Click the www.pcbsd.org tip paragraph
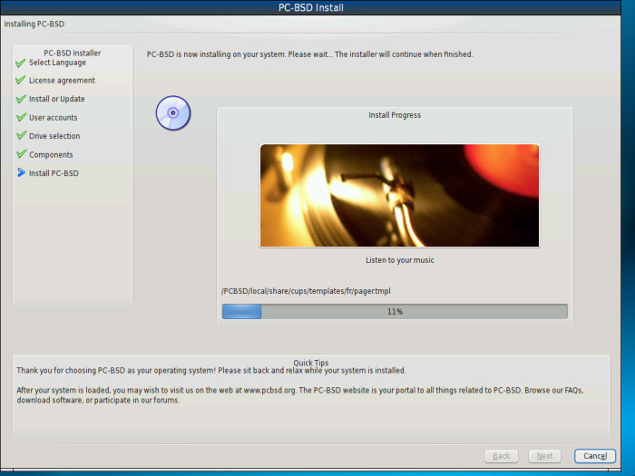The width and height of the screenshot is (635, 476). point(299,395)
